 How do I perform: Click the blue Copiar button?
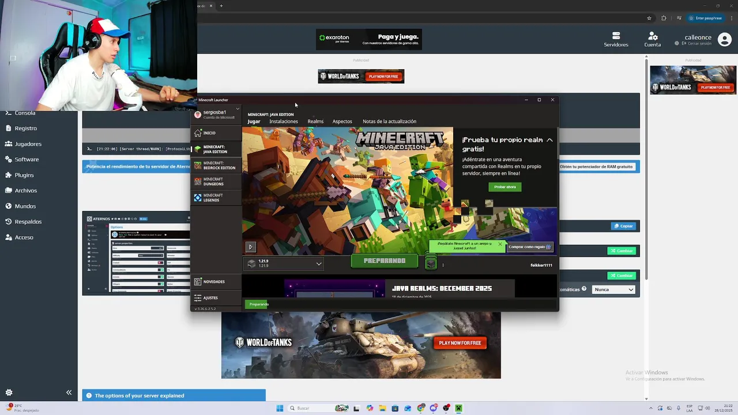[623, 226]
